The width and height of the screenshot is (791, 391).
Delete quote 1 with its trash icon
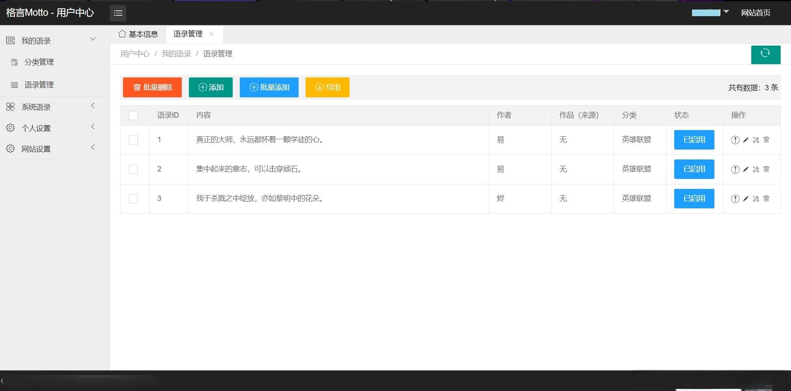pyautogui.click(x=766, y=140)
